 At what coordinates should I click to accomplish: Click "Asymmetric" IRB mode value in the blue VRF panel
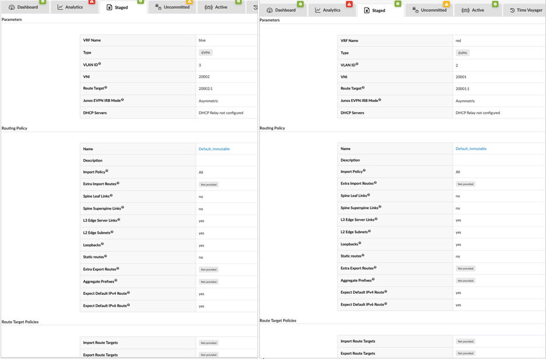[208, 101]
